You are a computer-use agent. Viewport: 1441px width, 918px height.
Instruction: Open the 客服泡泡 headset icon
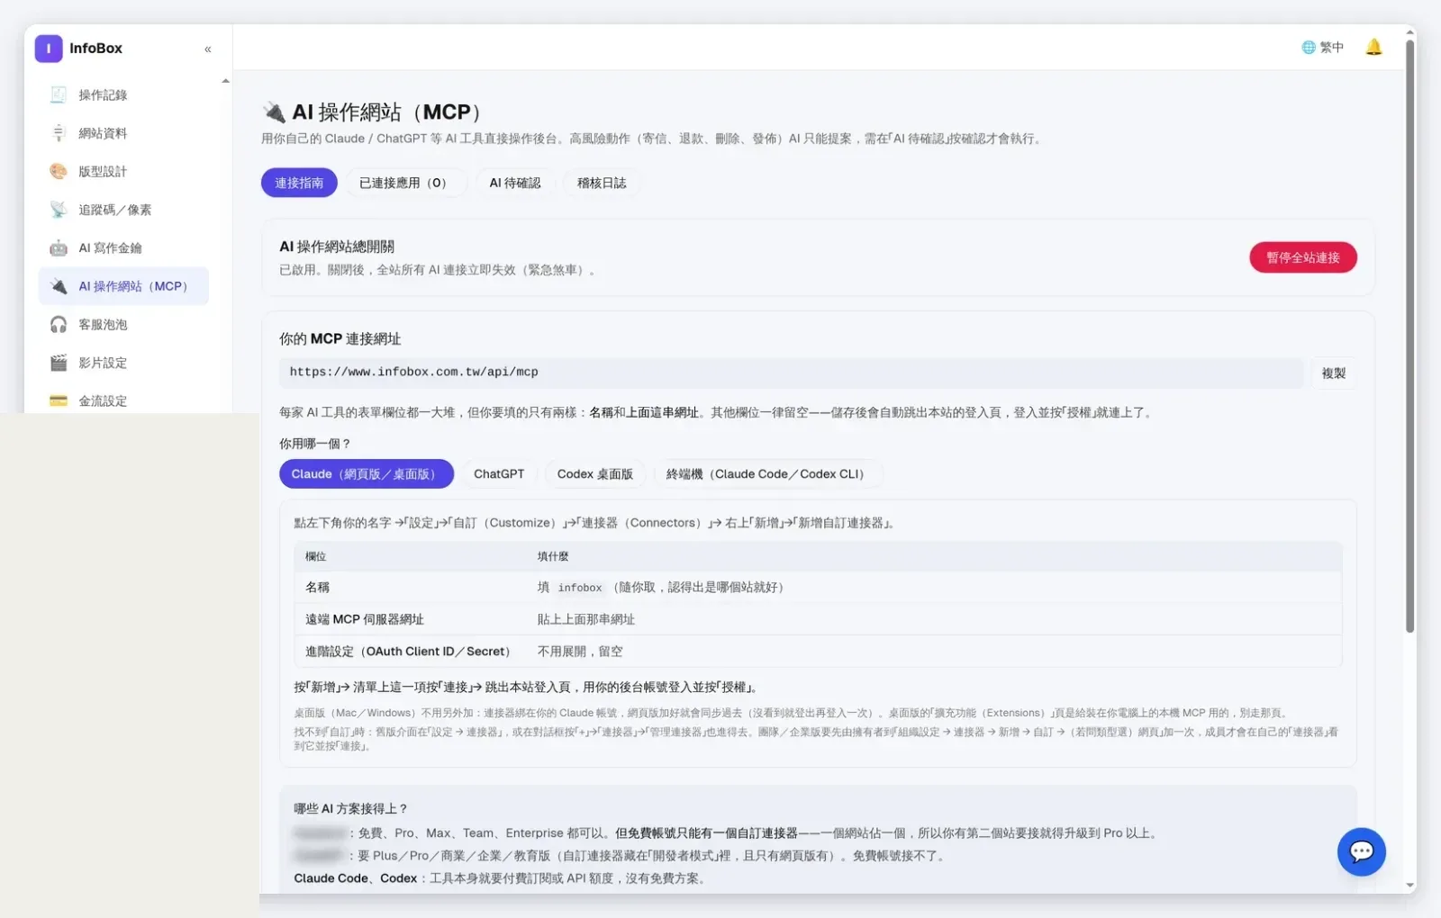pyautogui.click(x=59, y=324)
